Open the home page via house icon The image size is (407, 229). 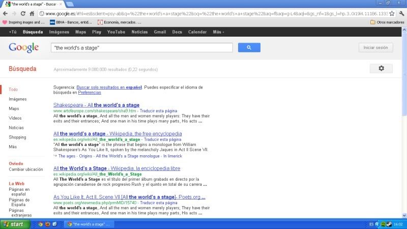point(32,14)
